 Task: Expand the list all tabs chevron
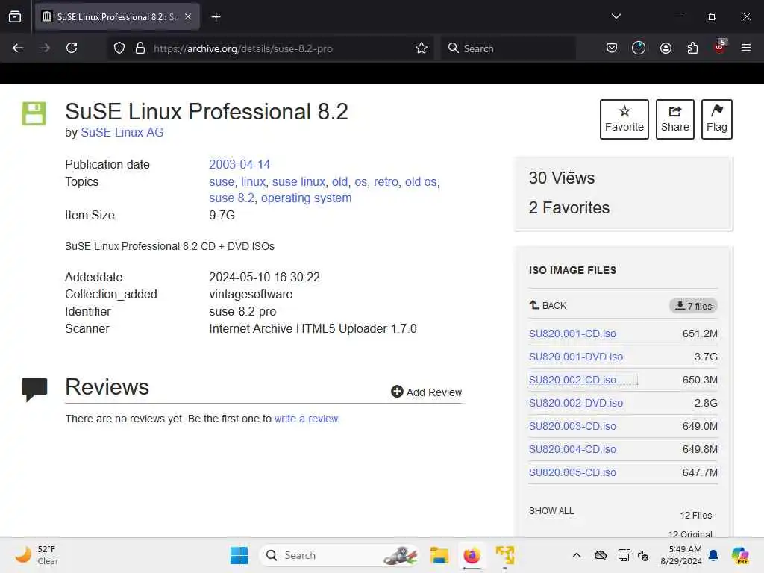(616, 16)
